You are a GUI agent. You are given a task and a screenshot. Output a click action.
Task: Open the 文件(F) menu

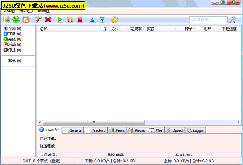pyautogui.click(x=9, y=11)
